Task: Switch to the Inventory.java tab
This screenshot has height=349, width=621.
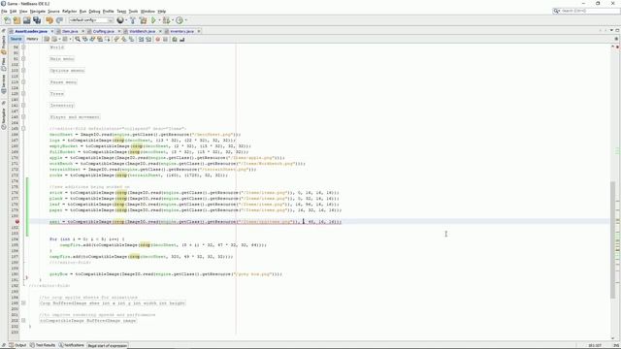Action: (x=181, y=31)
